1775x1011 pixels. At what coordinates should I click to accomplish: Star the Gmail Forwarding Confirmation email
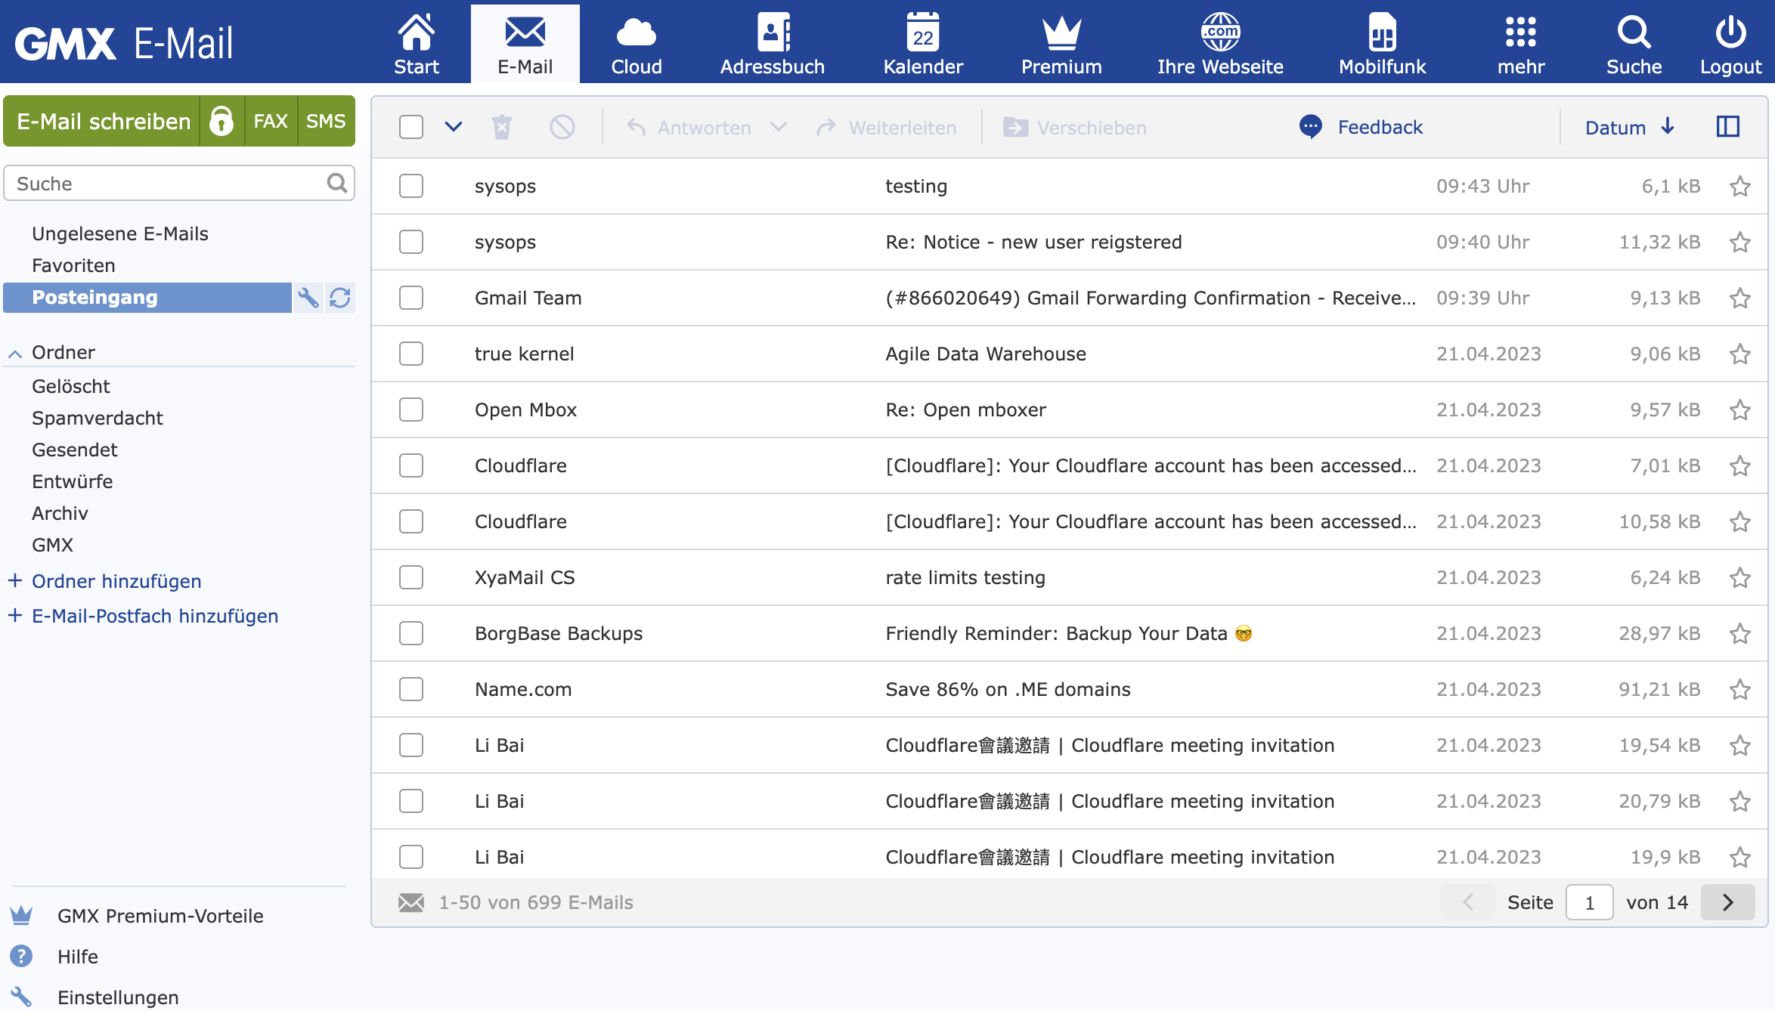tap(1740, 298)
